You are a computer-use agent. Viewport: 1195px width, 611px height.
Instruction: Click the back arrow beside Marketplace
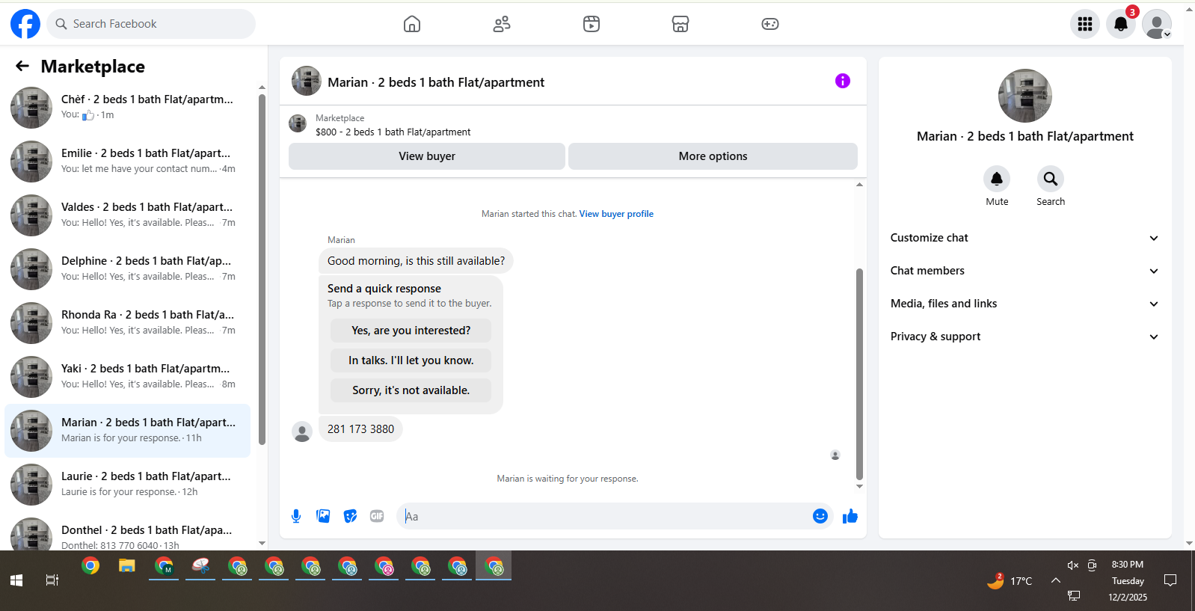point(22,67)
